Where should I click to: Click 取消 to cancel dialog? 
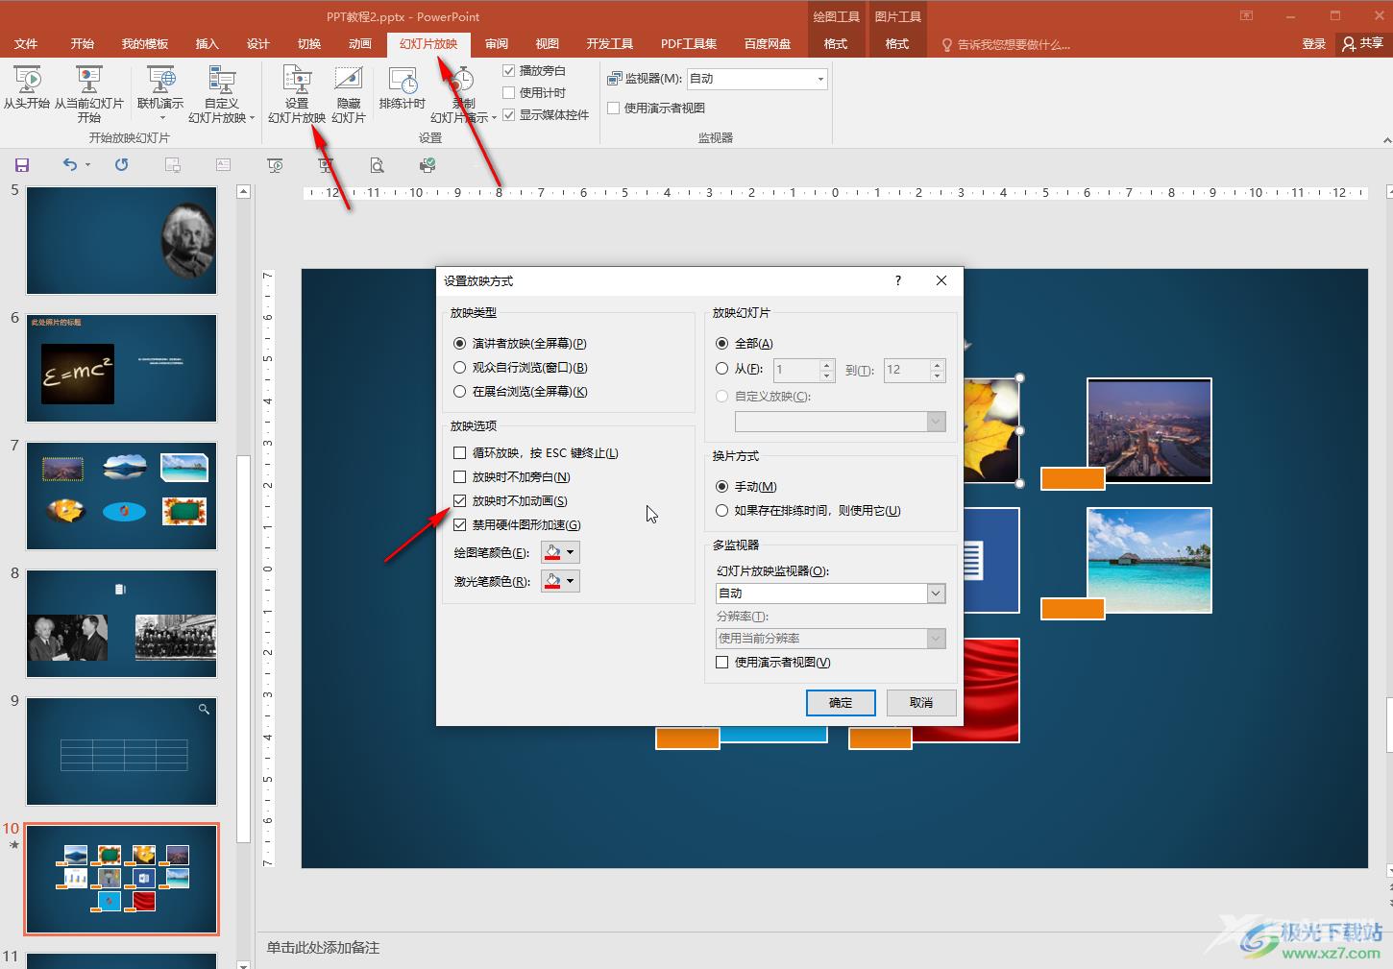[921, 702]
